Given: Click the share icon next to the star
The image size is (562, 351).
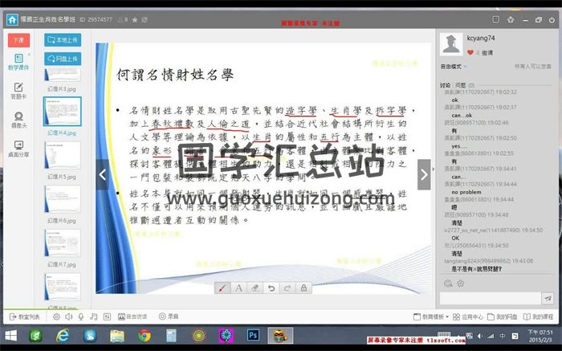Looking at the screenshot, I should click(145, 20).
